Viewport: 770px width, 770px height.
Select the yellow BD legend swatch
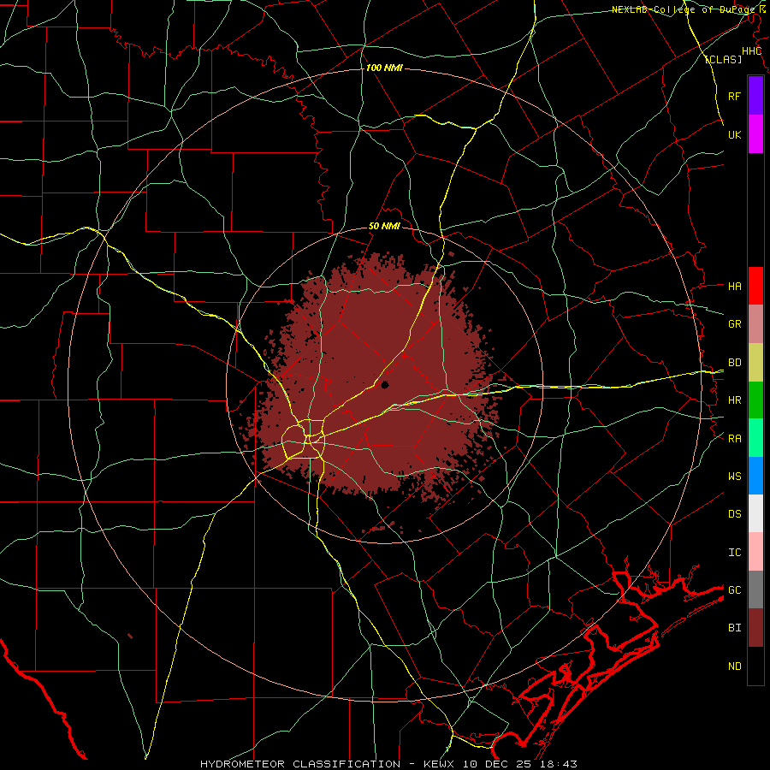pos(755,363)
